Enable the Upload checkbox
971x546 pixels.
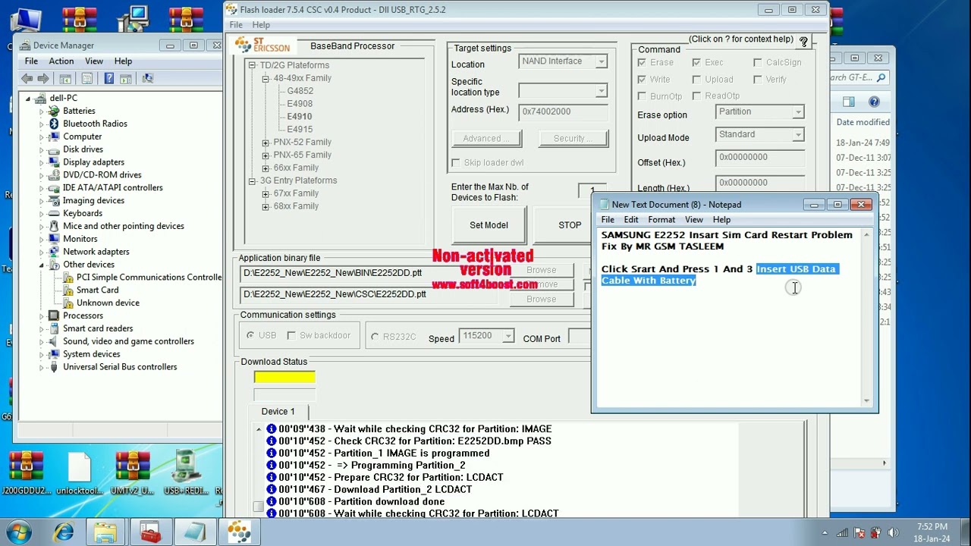(x=696, y=79)
